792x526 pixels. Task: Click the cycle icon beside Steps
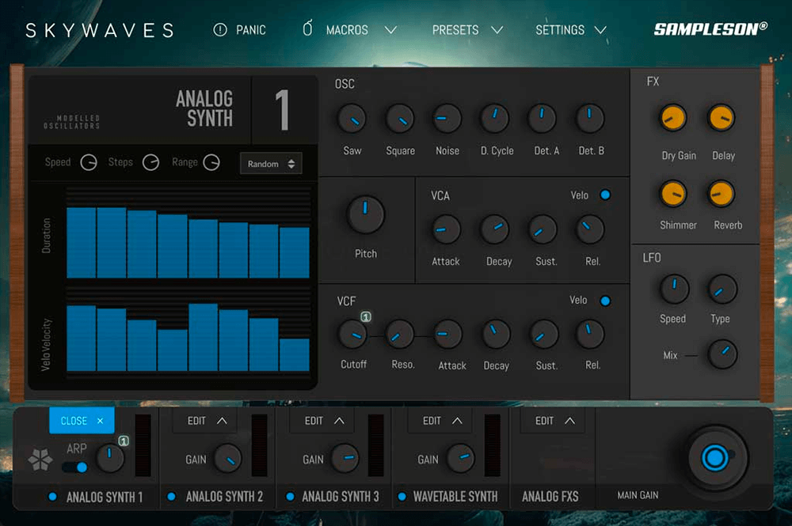coord(150,162)
